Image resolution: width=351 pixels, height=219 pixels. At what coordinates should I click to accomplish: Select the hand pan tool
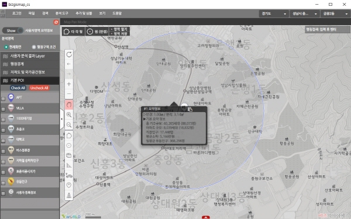coord(69,105)
